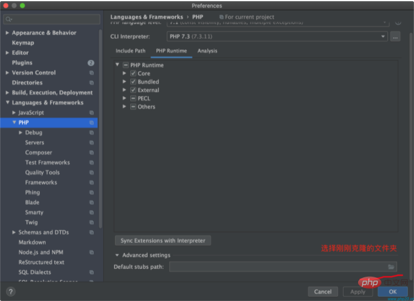Expand the External extensions node
The width and height of the screenshot is (414, 301).
(x=124, y=90)
